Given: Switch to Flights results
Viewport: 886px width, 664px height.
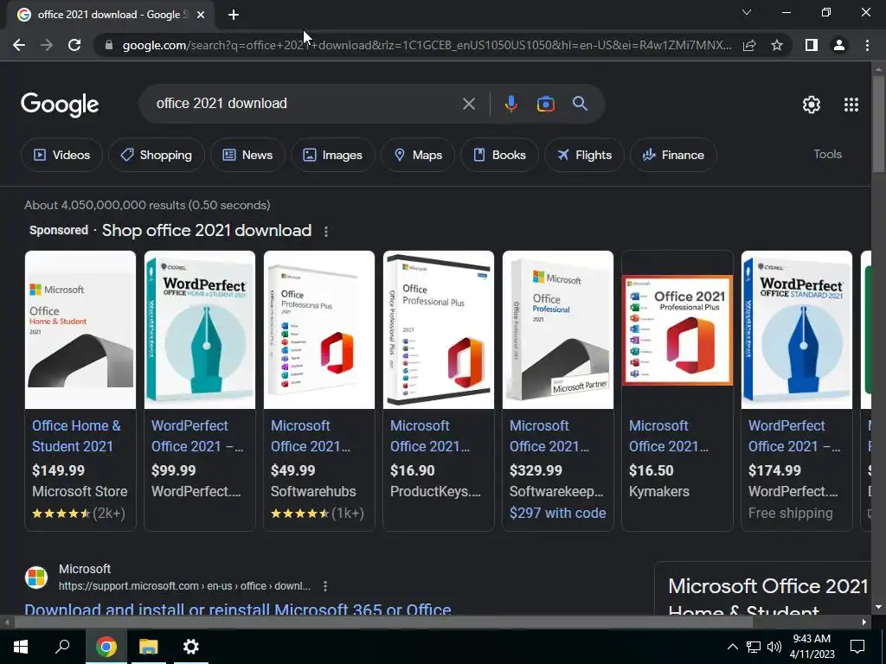Looking at the screenshot, I should [584, 155].
